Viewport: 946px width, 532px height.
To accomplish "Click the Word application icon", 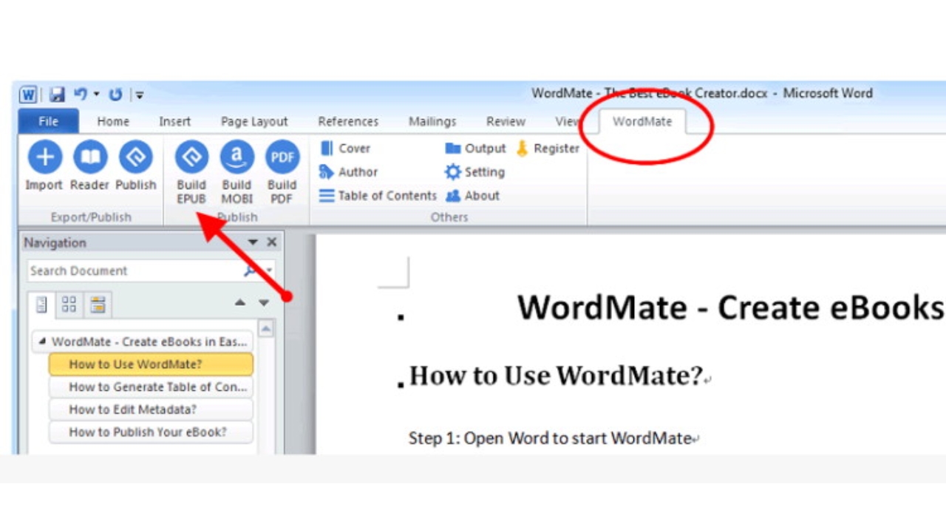I will (x=28, y=95).
